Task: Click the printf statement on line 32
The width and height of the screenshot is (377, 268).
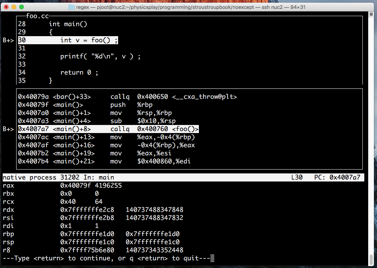Action: [x=100, y=57]
